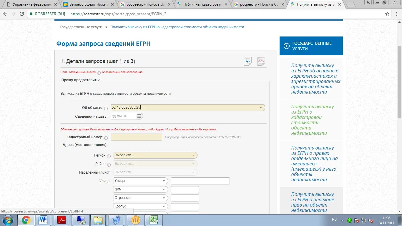402x226 pixels.
Task: Open выписка о правах отдельного лица link
Action: (314, 164)
